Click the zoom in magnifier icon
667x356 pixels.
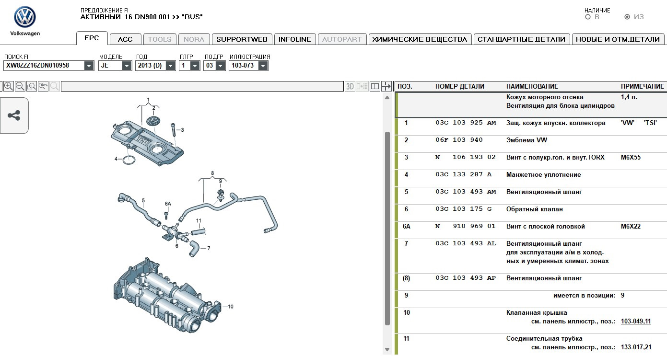click(9, 86)
